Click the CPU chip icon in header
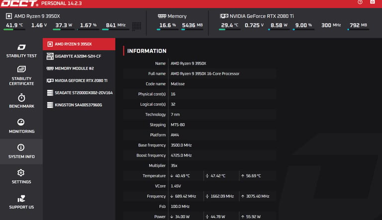The height and width of the screenshot is (220, 382). [x=9, y=16]
